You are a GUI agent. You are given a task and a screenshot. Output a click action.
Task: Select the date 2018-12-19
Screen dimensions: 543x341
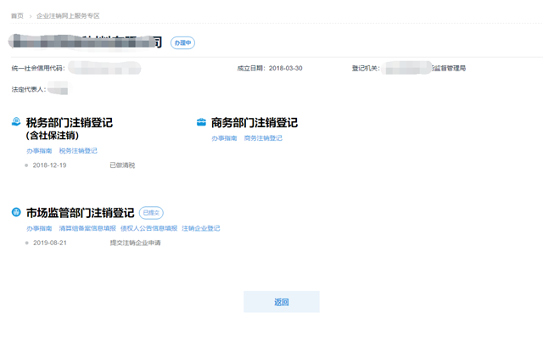tap(49, 165)
